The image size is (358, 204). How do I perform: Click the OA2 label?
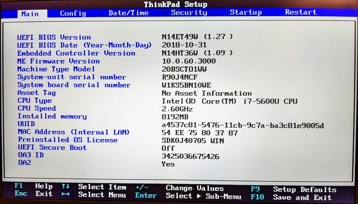click(x=25, y=162)
